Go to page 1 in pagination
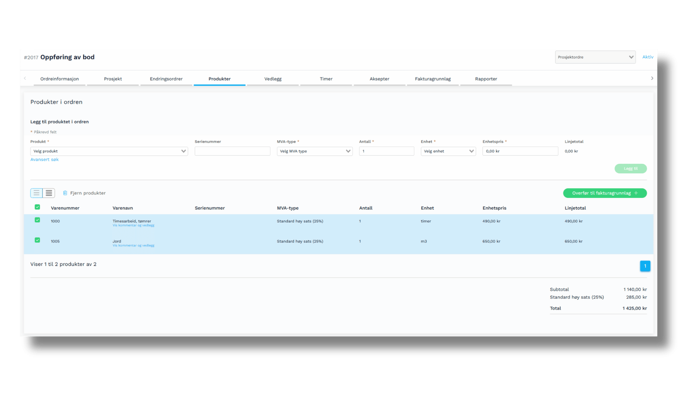Viewport: 699px width, 393px height. tap(645, 266)
